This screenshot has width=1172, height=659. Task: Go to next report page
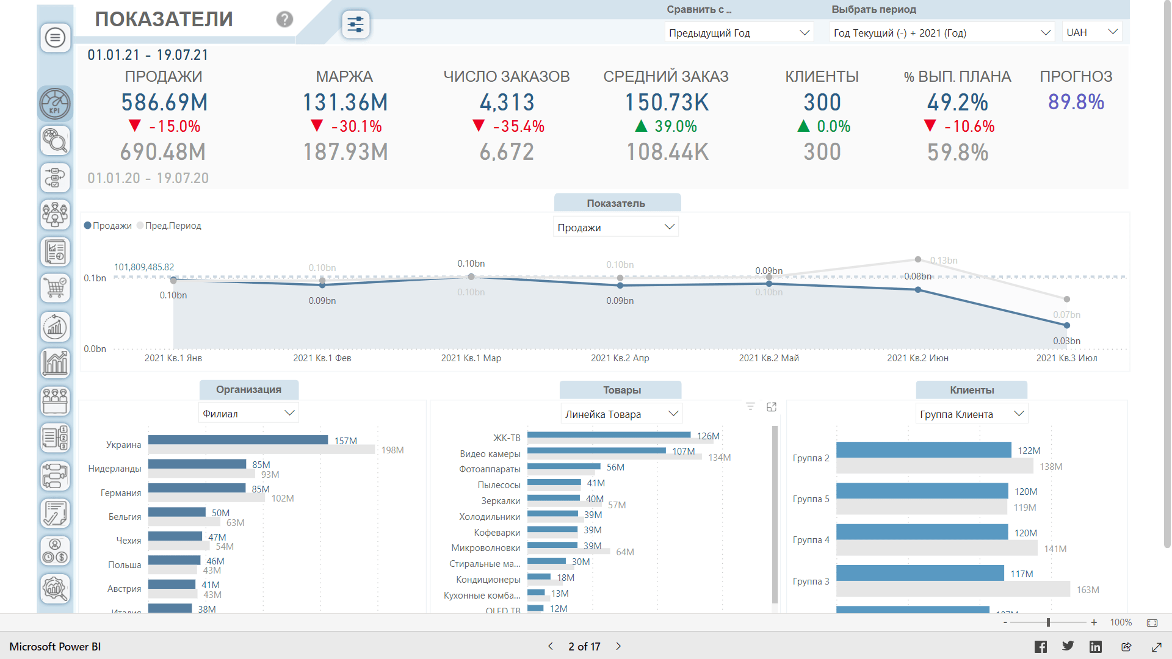tap(618, 646)
